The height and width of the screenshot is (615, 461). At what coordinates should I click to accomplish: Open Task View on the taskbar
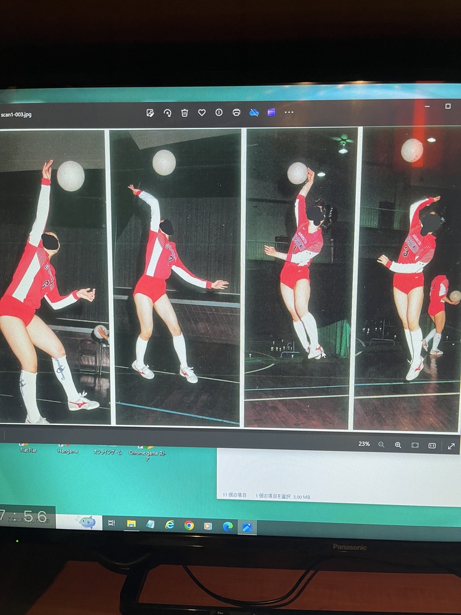point(111,523)
